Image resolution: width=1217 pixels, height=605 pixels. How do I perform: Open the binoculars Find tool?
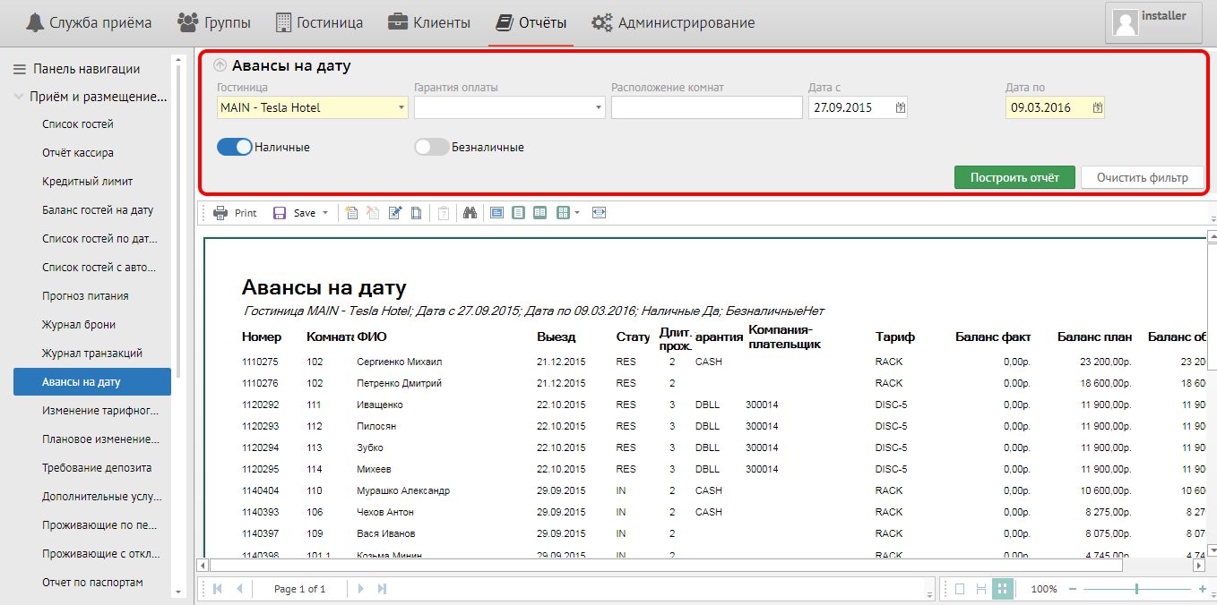click(469, 213)
